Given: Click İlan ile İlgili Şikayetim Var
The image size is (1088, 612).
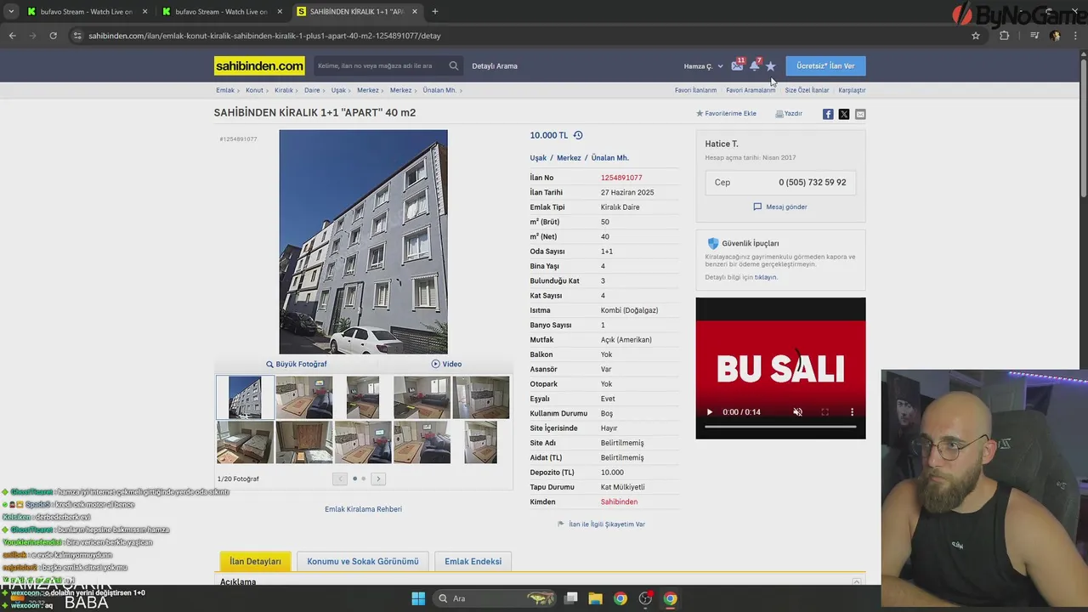Looking at the screenshot, I should pyautogui.click(x=601, y=524).
